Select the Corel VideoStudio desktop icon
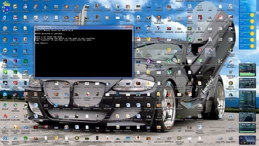Viewport: 259px width, 146px height. coord(15,30)
